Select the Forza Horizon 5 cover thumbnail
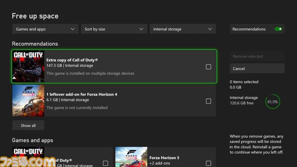 pos(131,157)
